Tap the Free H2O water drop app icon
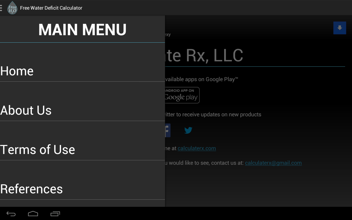352x220 pixels. tap(12, 8)
